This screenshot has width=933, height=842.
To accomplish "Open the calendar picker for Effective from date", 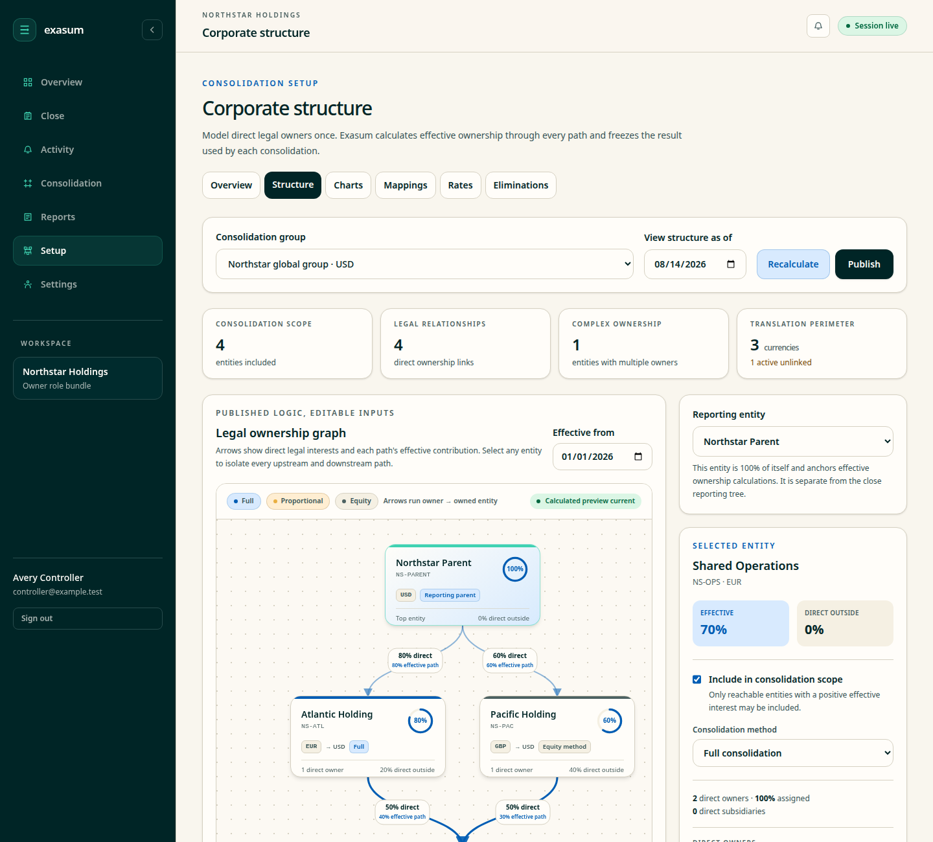I will coord(638,457).
